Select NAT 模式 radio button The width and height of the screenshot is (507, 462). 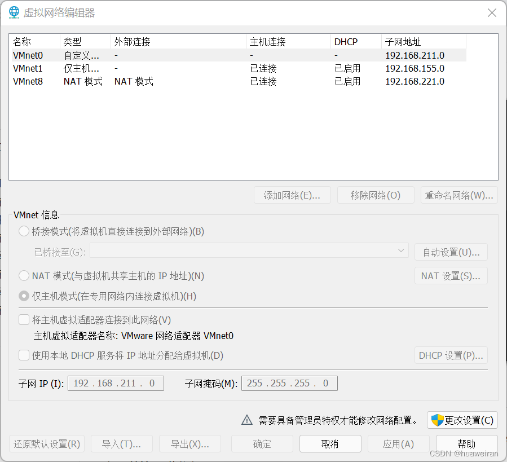[24, 276]
